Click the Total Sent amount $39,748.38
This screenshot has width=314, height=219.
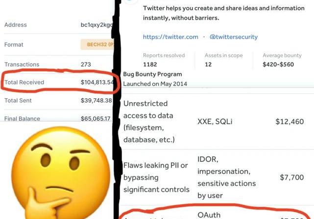[96, 100]
